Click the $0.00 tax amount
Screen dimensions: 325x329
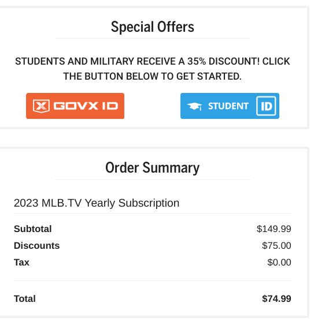279,262
